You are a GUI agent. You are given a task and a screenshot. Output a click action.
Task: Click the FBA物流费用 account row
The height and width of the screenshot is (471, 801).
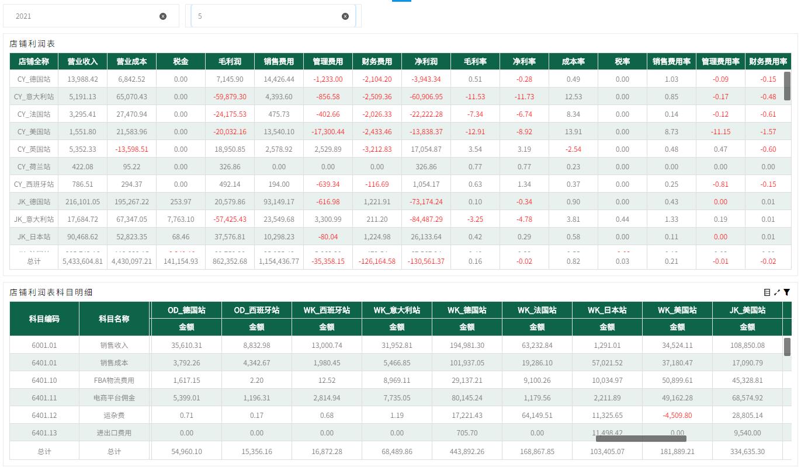click(x=115, y=379)
